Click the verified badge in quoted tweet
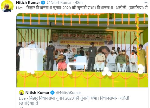This screenshot has height=108, width=150. [x=52, y=93]
